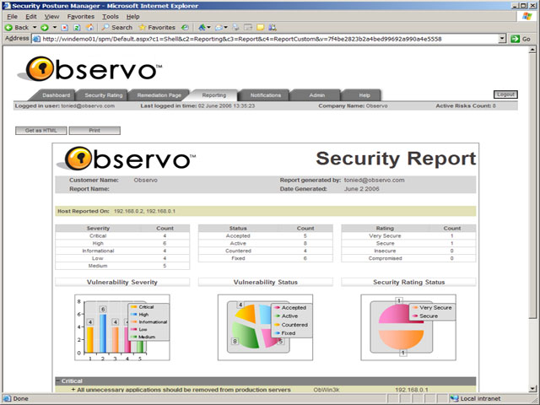Click the ObWin3k host name text

(327, 390)
